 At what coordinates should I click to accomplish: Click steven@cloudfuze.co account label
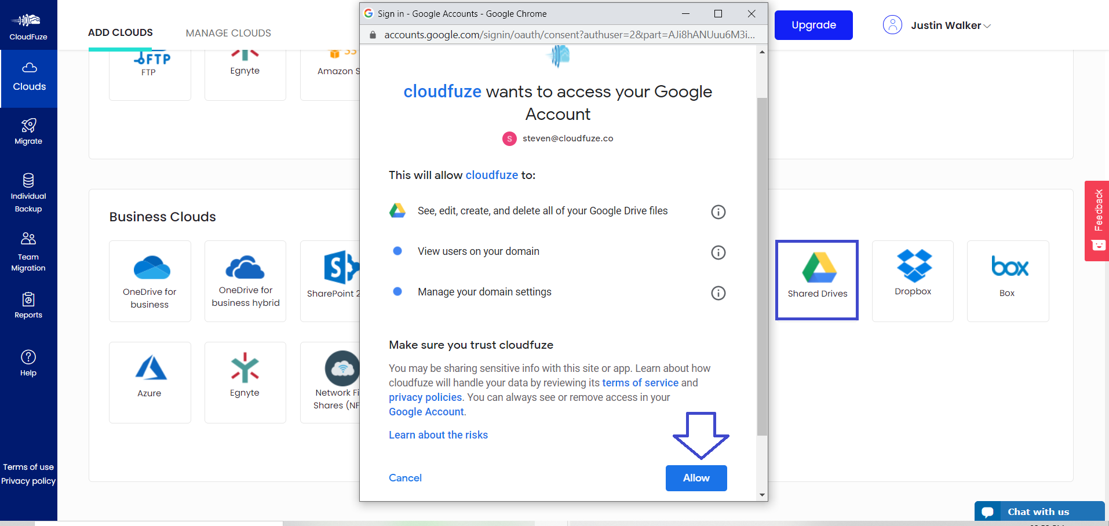pos(568,138)
